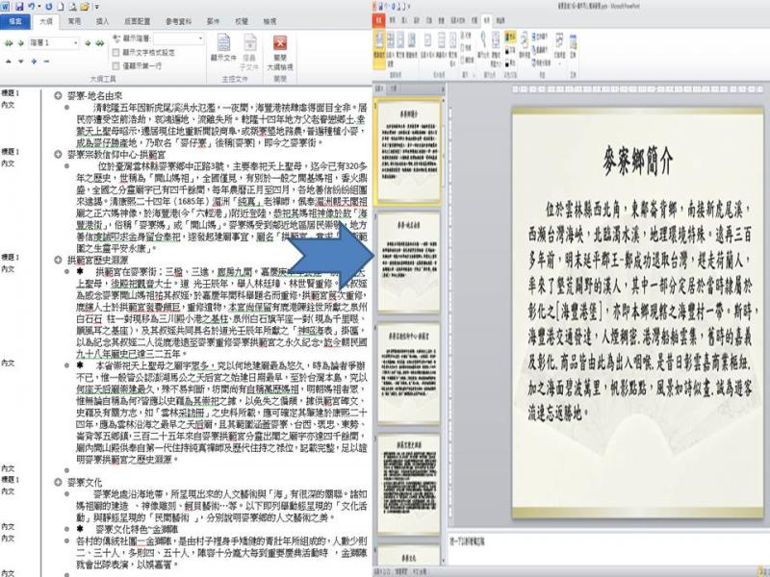
Task: Promote heading with the single left green arrow
Action: pyautogui.click(x=21, y=43)
